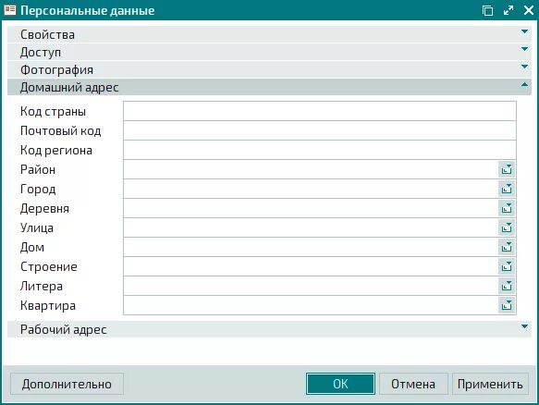
Task: Click the restore window icon
Action: pos(487,10)
